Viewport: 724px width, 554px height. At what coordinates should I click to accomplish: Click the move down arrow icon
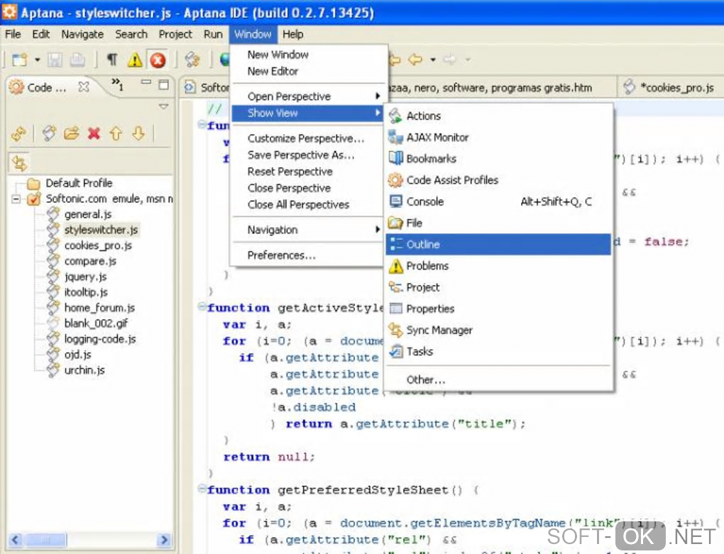[138, 134]
